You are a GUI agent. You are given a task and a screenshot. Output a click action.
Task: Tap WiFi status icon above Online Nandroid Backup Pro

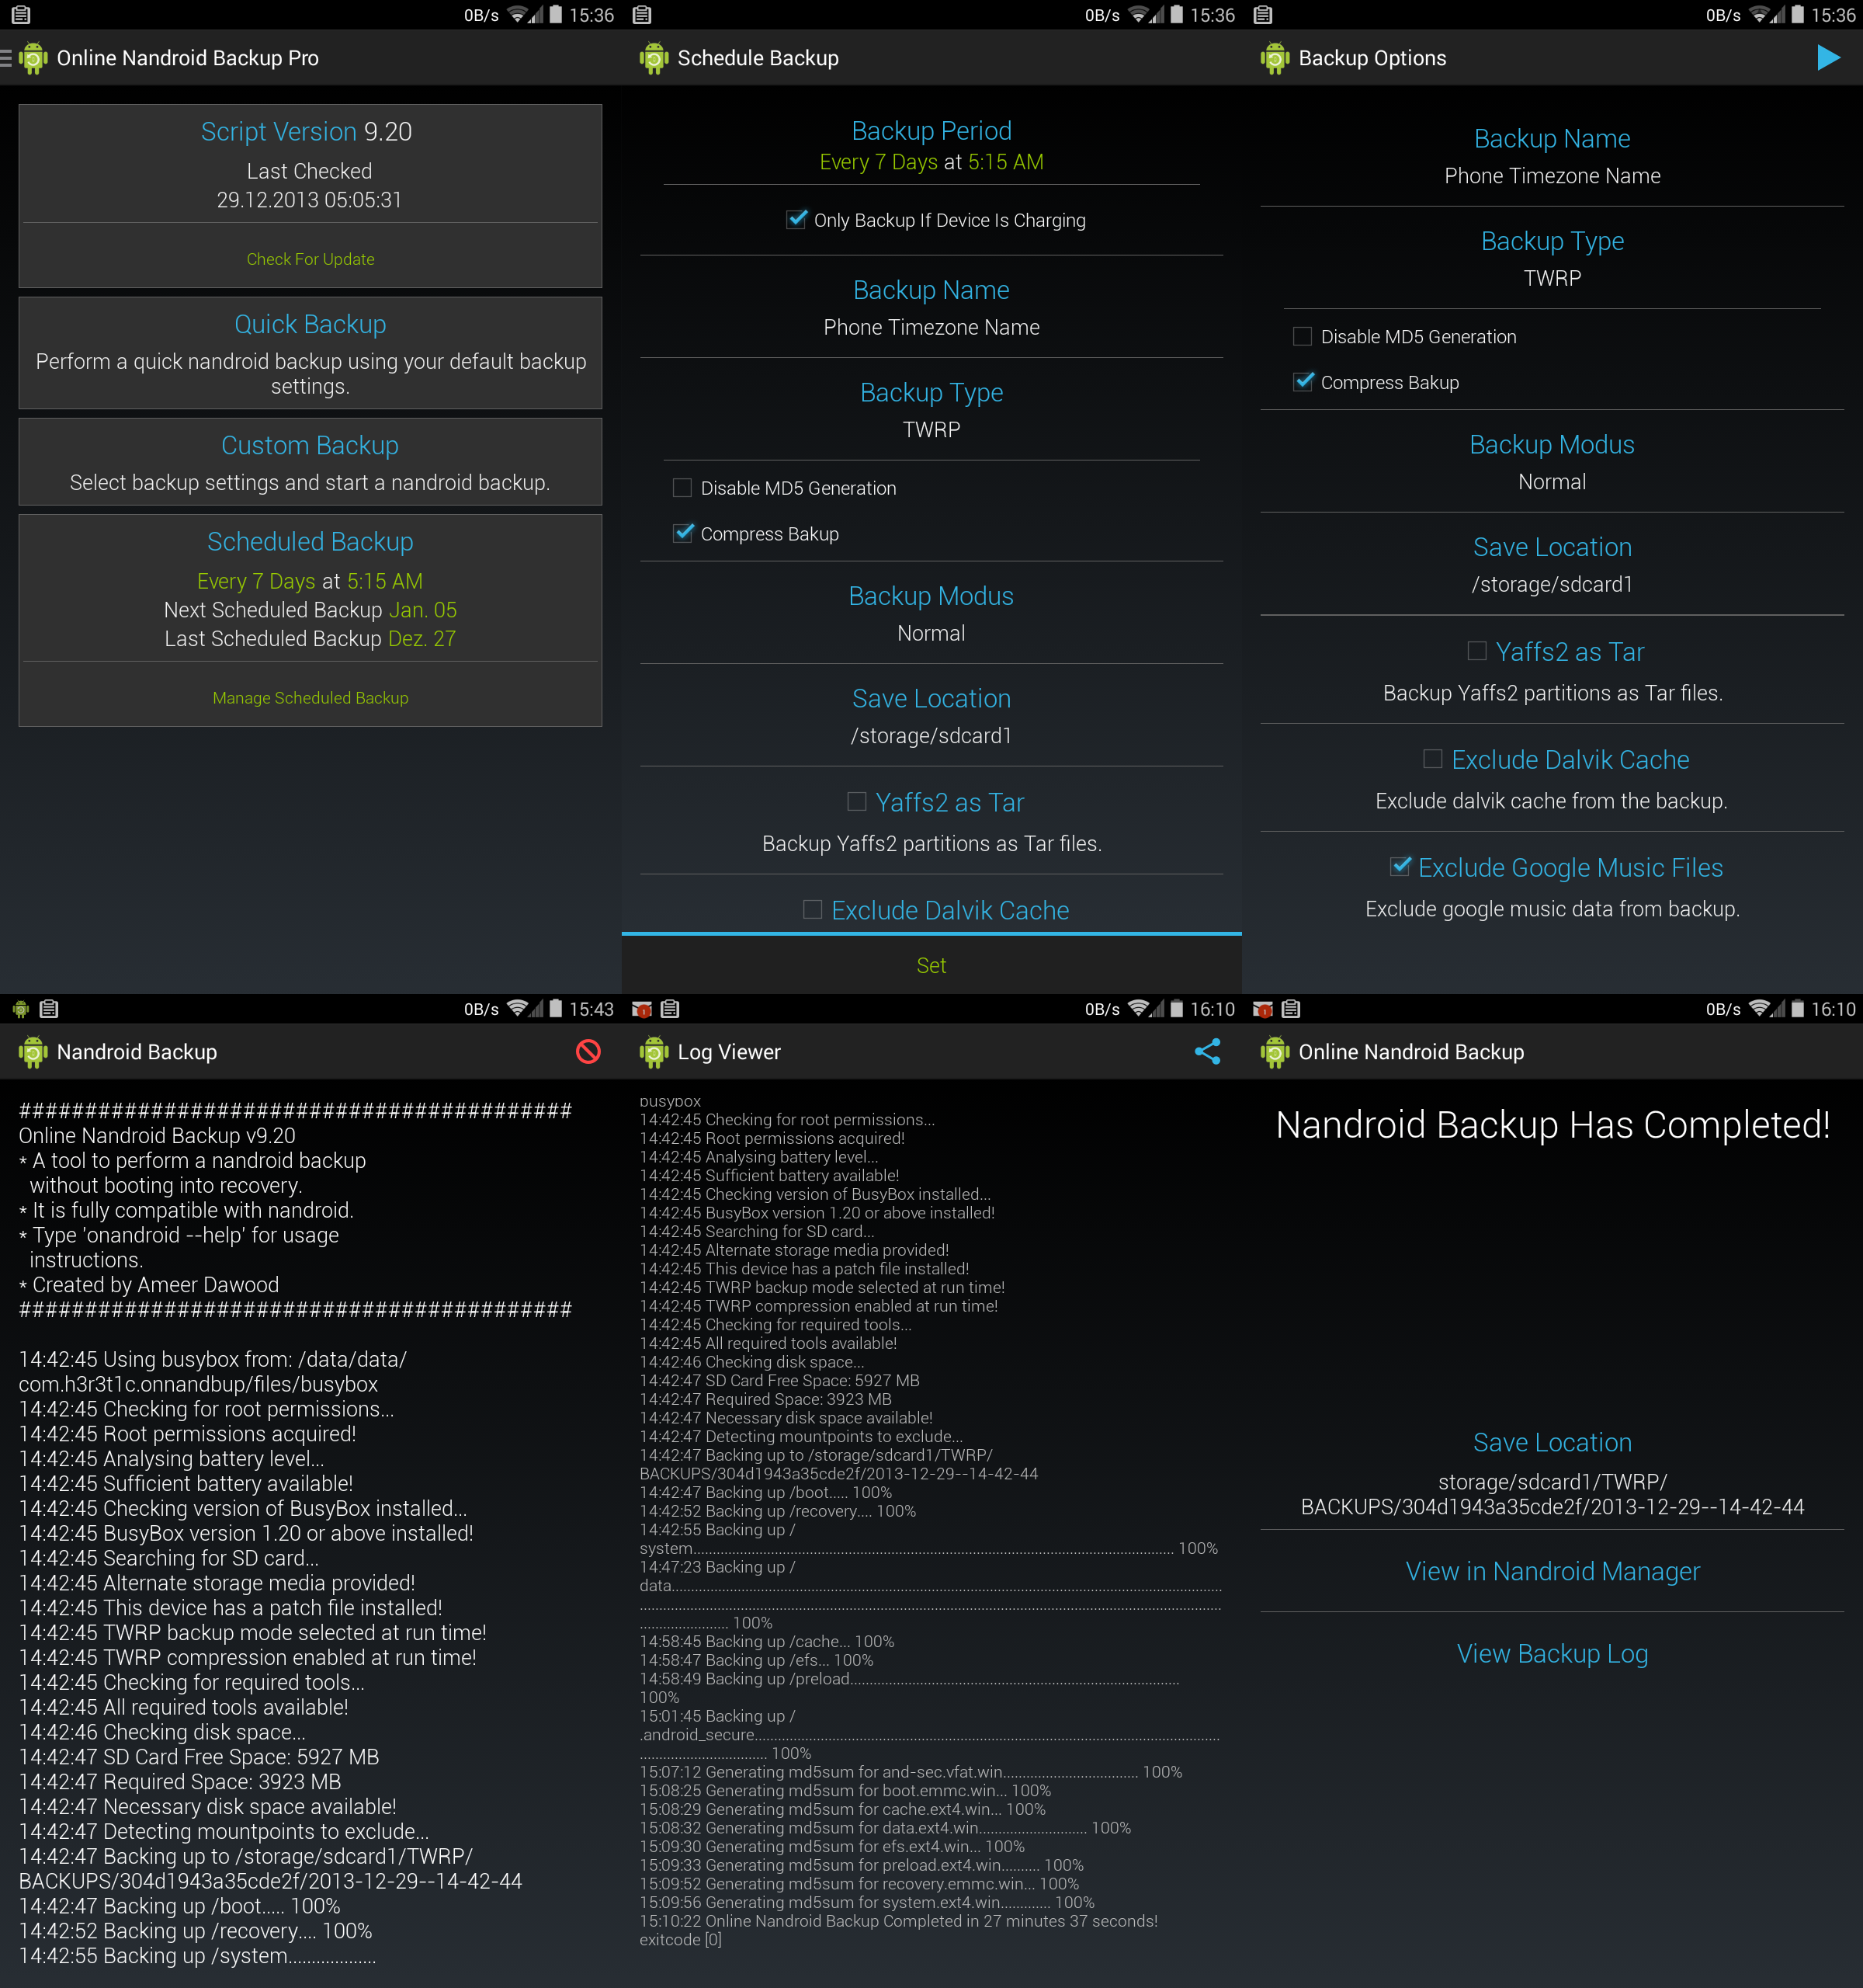tap(518, 15)
